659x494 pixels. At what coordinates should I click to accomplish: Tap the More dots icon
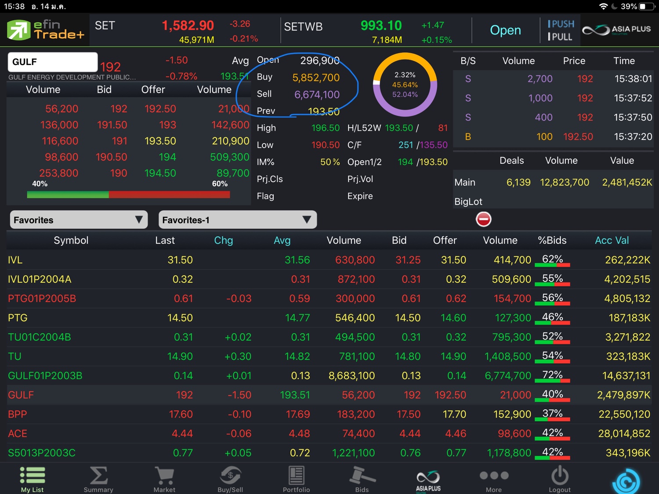[494, 479]
